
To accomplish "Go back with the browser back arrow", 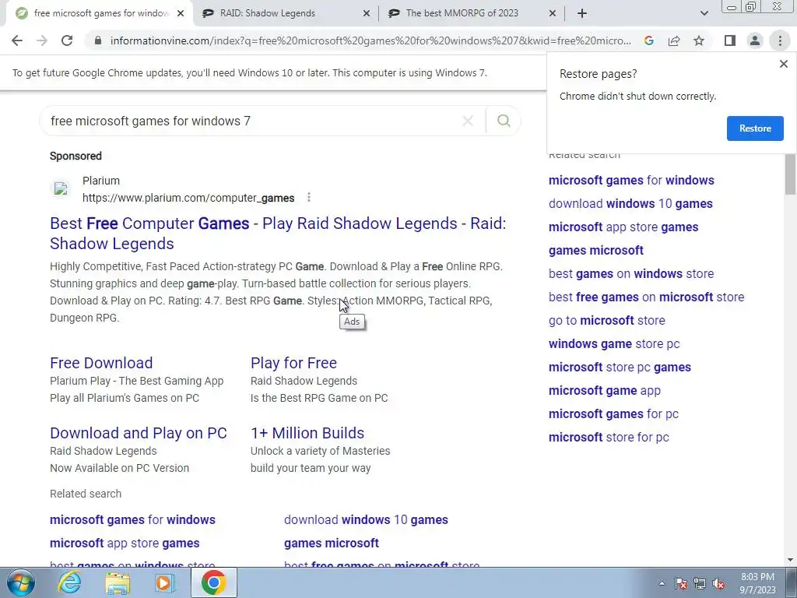I will [x=17, y=40].
